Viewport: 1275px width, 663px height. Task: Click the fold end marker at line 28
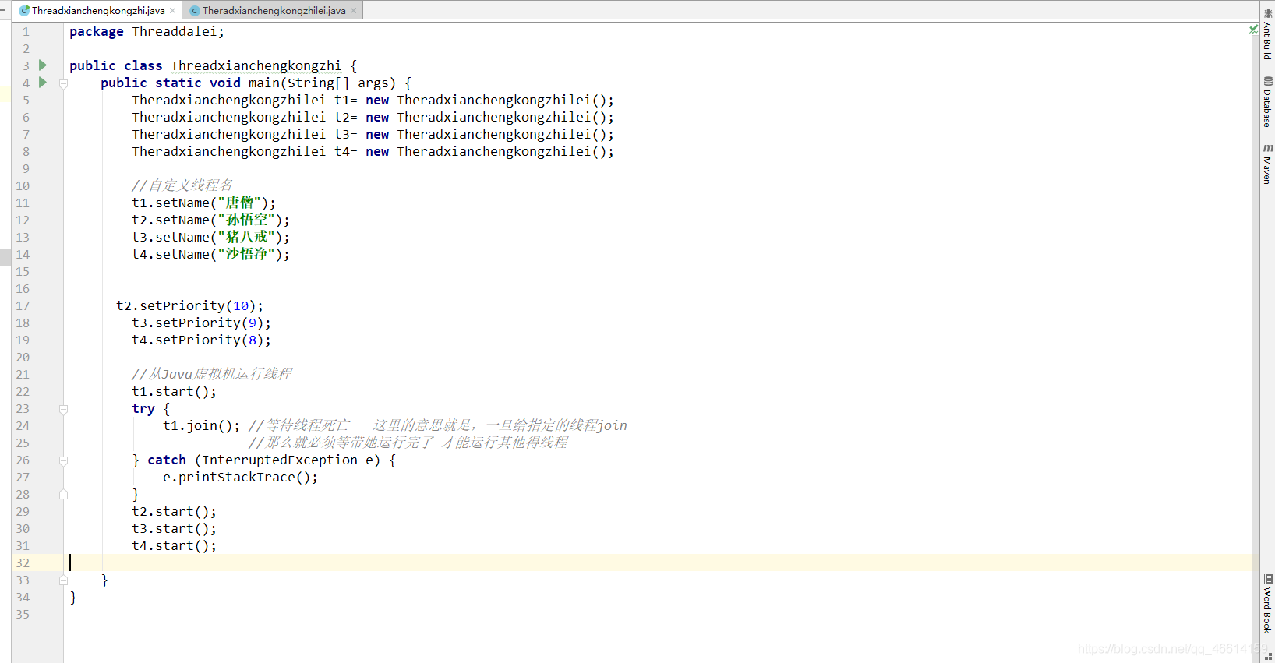click(64, 495)
